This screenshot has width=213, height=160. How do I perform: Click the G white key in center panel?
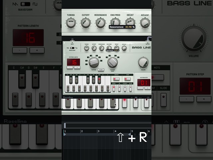(91, 88)
